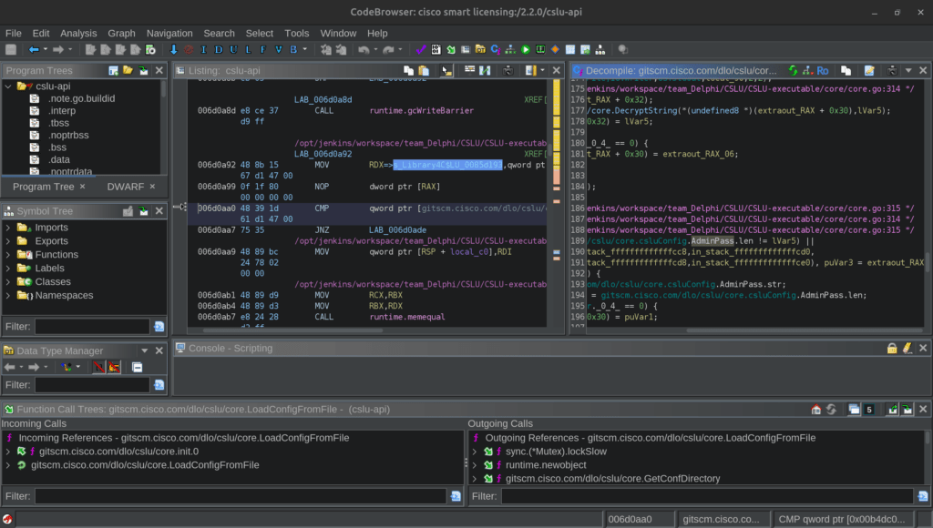
Task: Navigate forward with the right arrow icon
Action: pos(58,50)
